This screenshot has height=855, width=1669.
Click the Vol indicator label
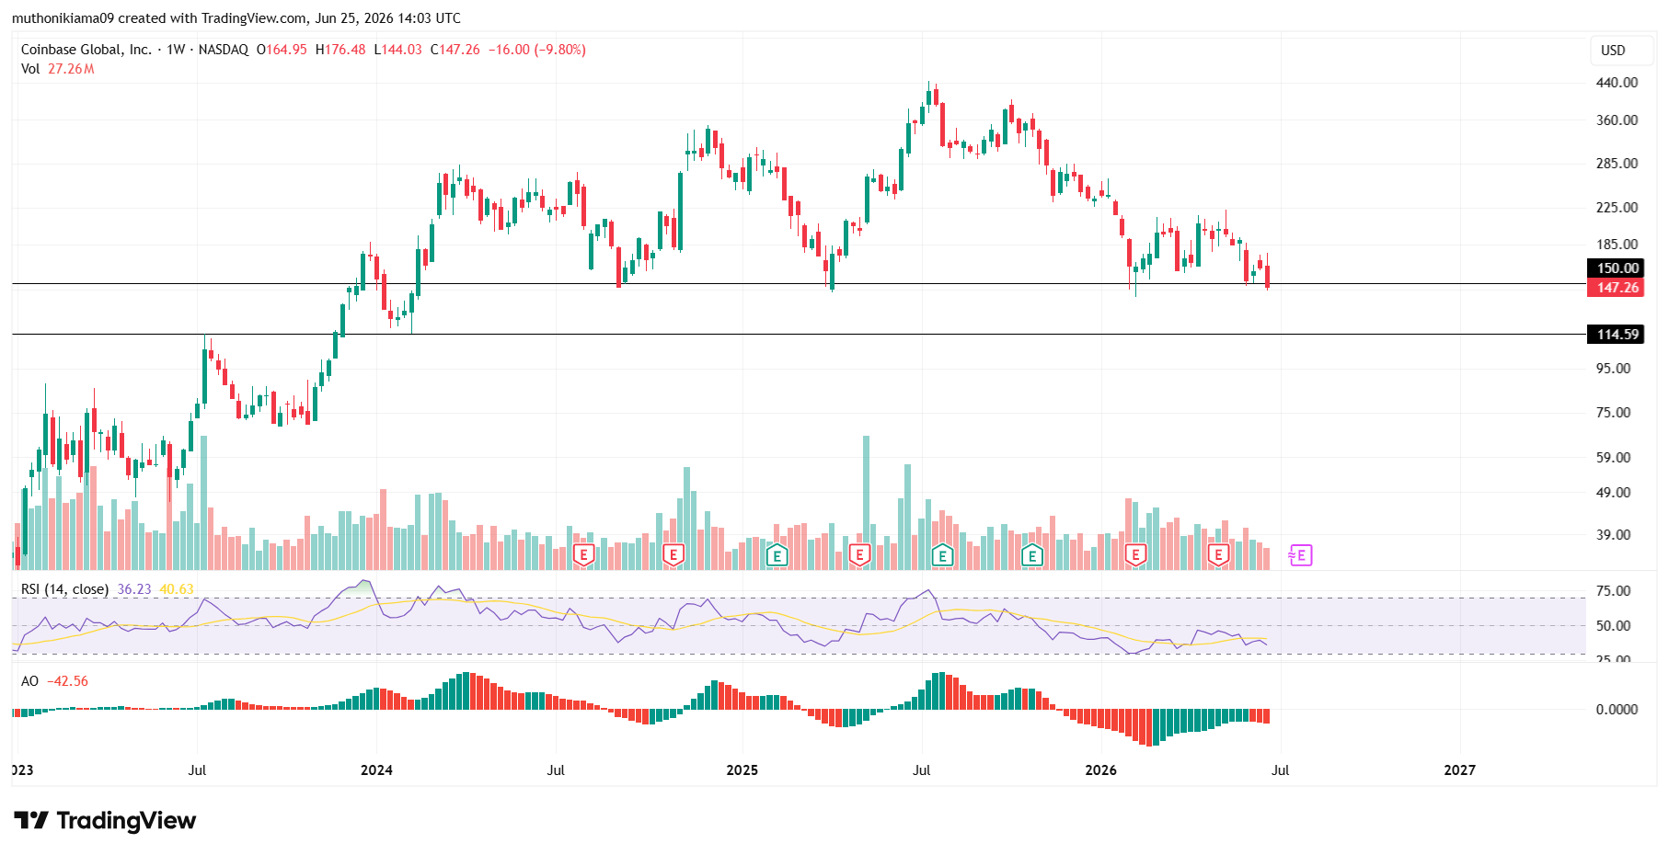click(30, 69)
